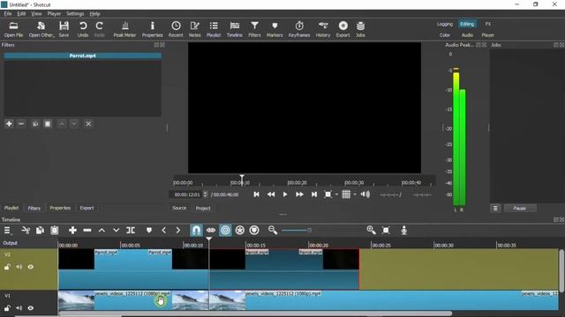Open Export from the main toolbar

point(343,29)
